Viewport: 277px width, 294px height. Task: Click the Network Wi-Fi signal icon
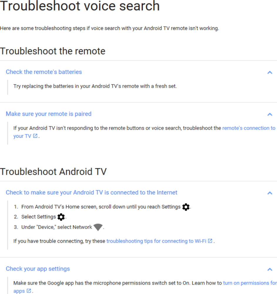[98, 227]
